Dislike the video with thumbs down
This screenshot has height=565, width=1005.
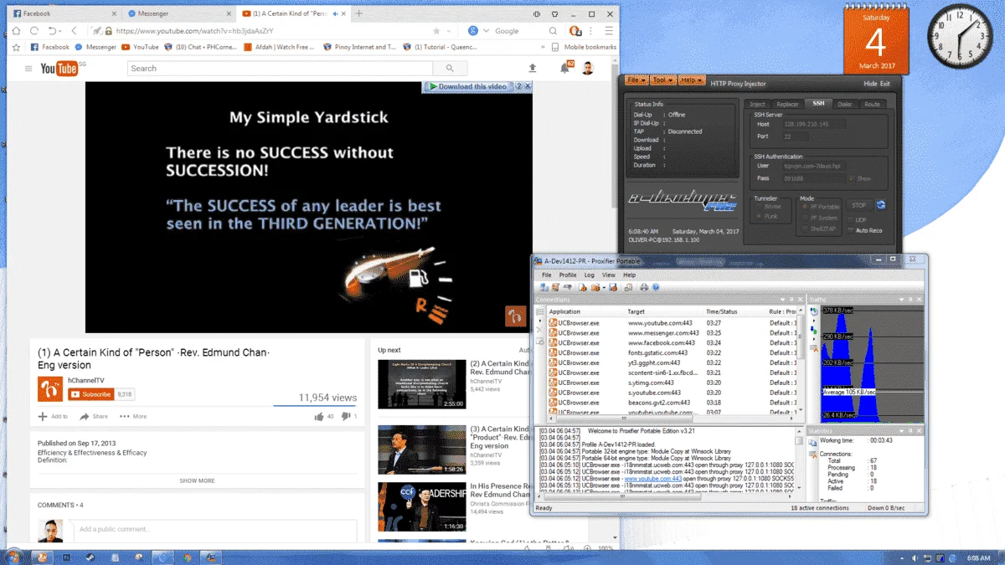[345, 416]
